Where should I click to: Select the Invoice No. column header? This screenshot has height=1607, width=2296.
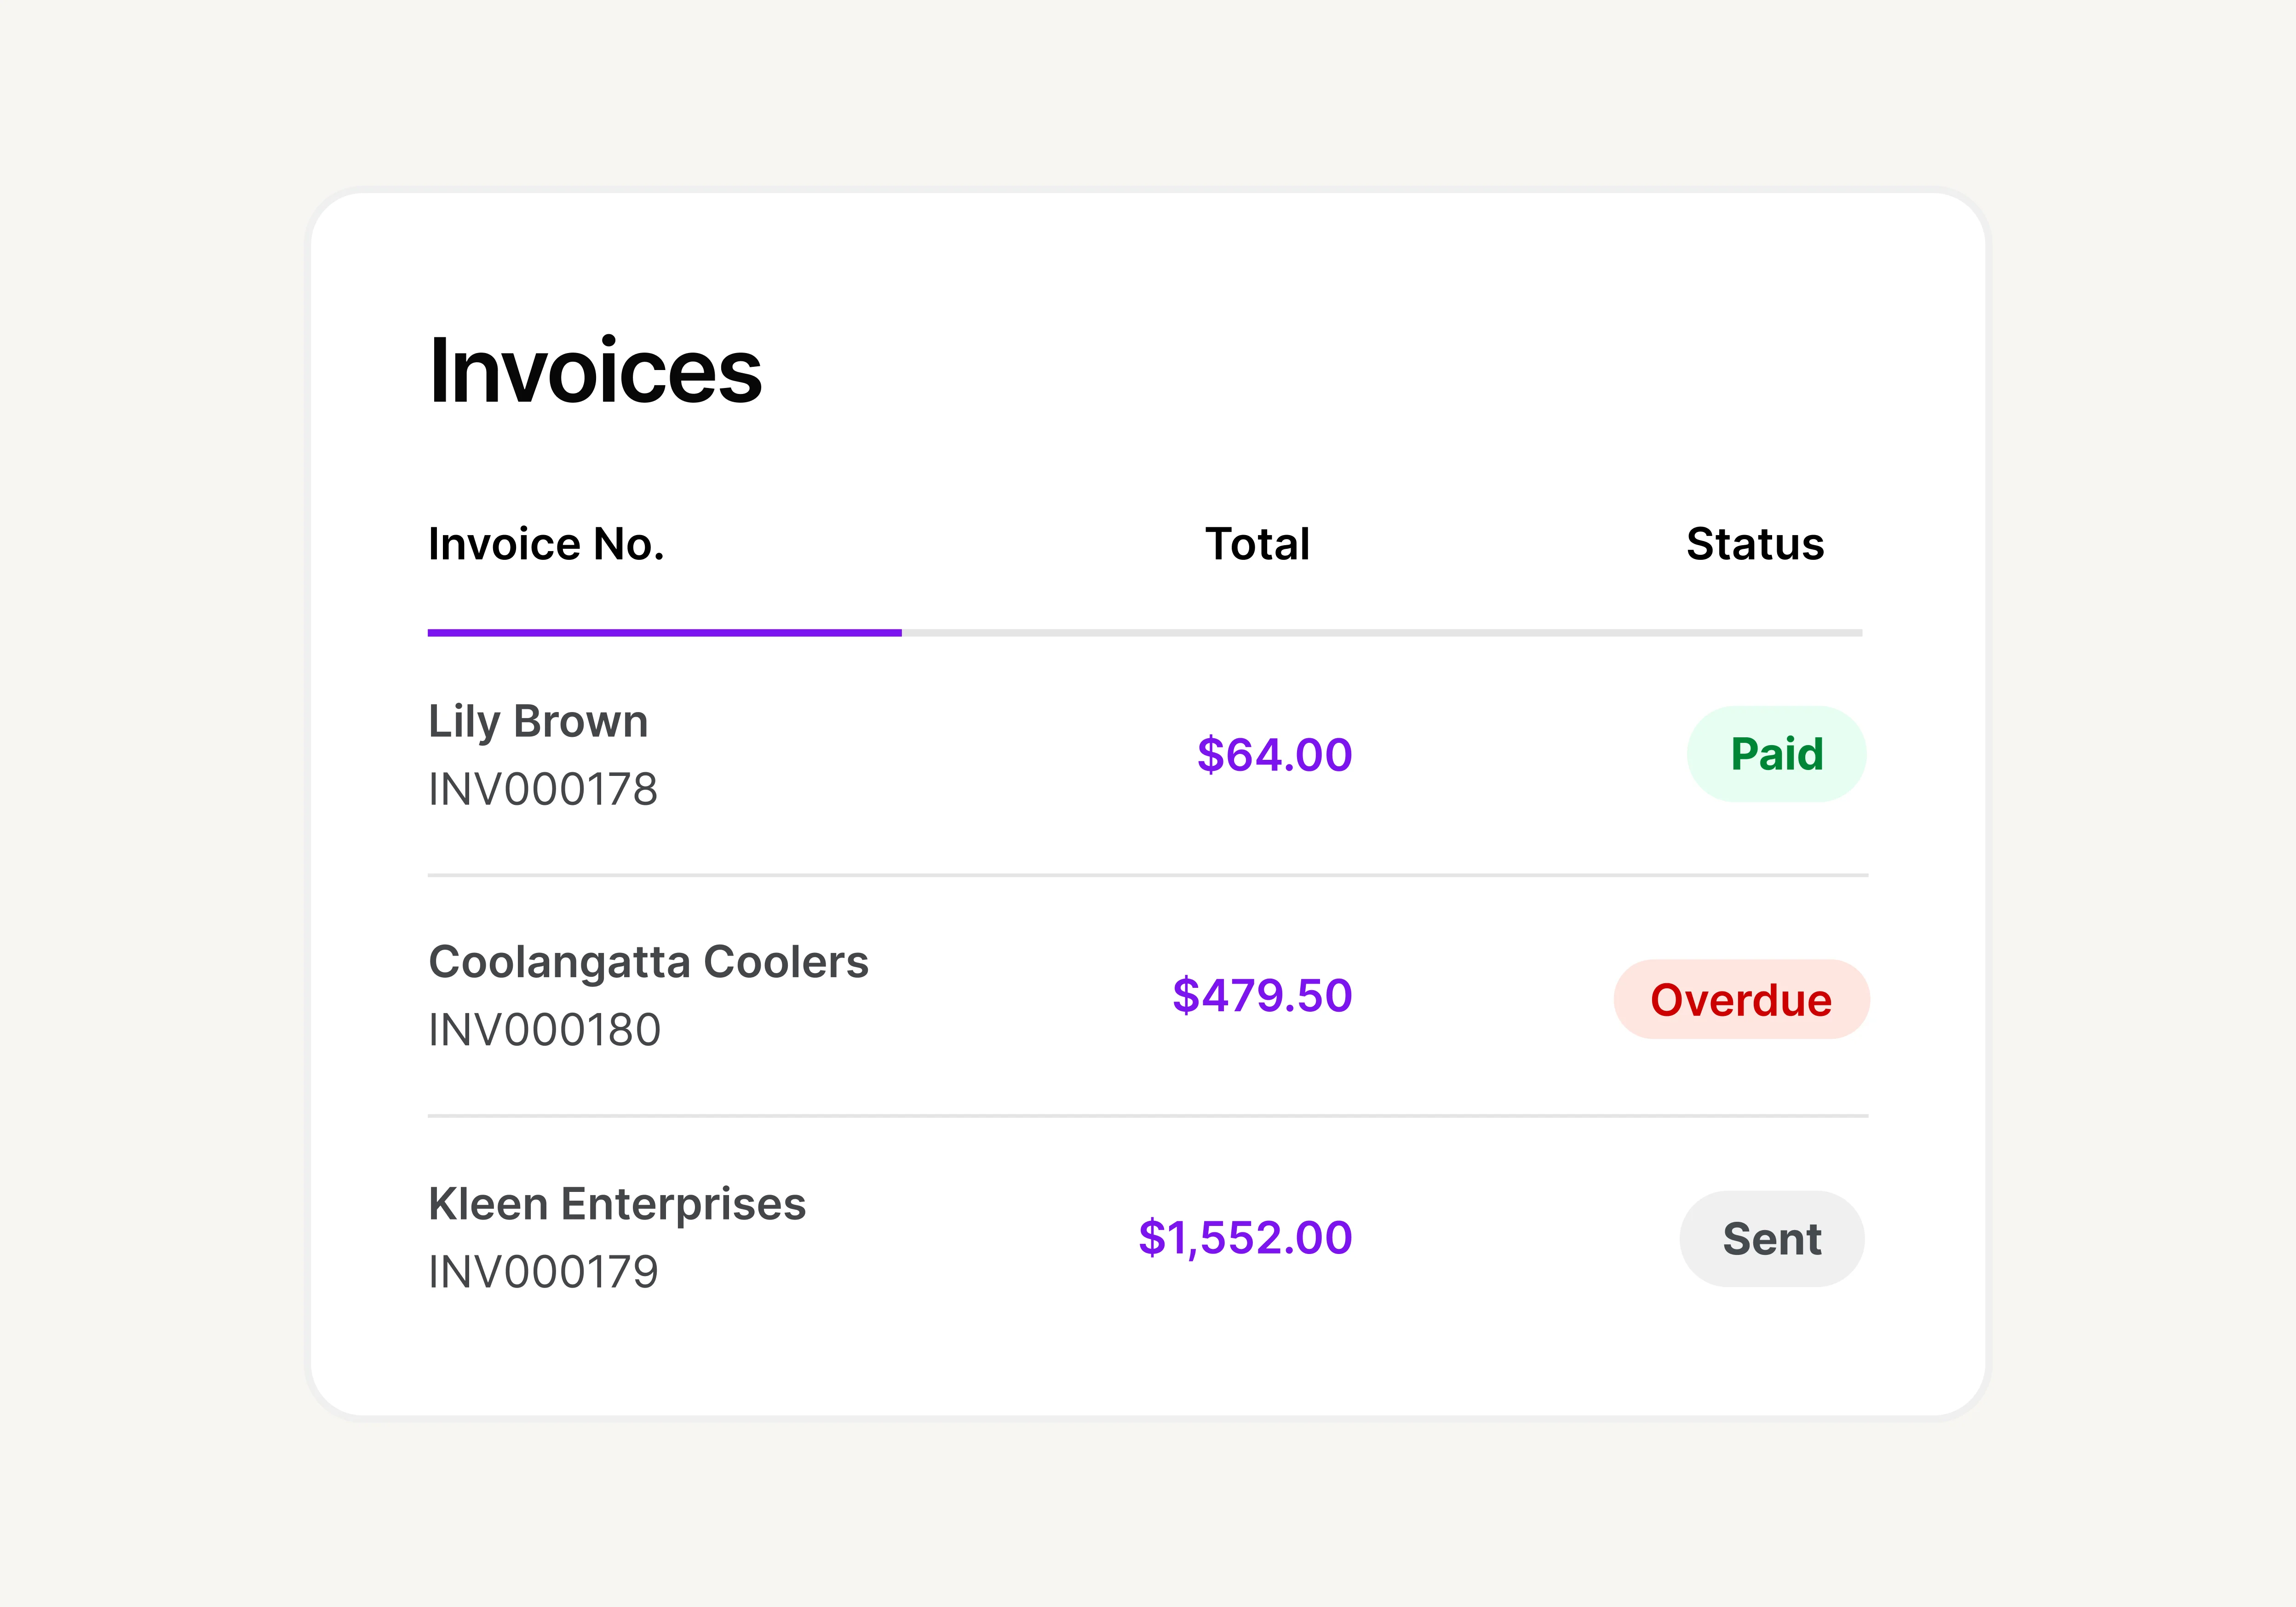[546, 544]
